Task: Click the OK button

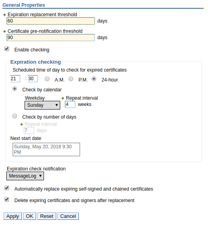Action: click(29, 216)
